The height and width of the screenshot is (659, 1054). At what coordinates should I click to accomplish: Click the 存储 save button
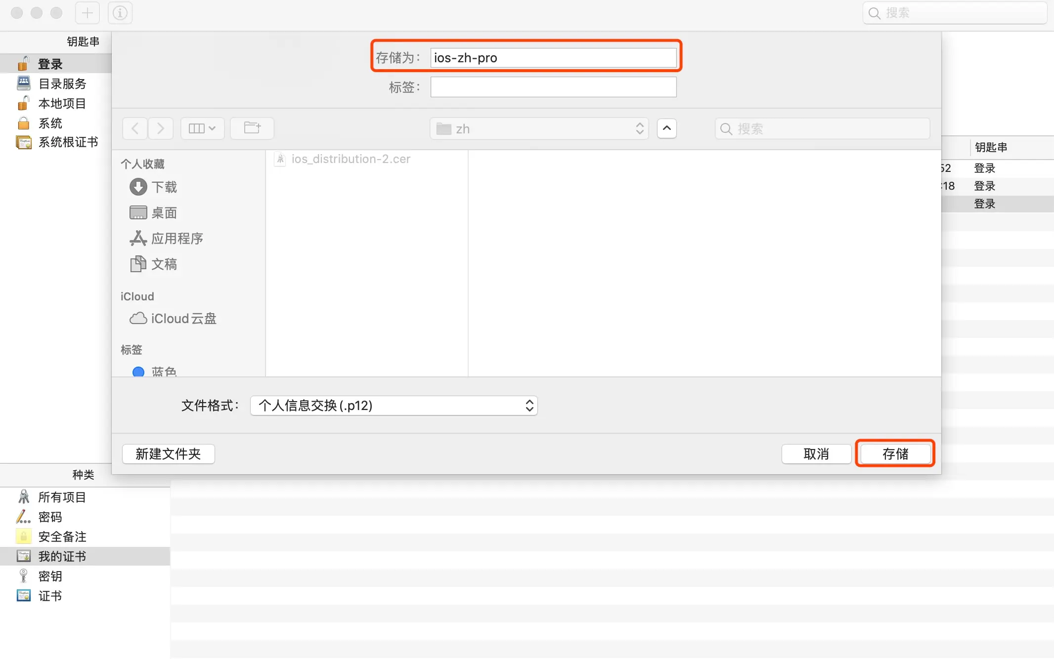895,453
